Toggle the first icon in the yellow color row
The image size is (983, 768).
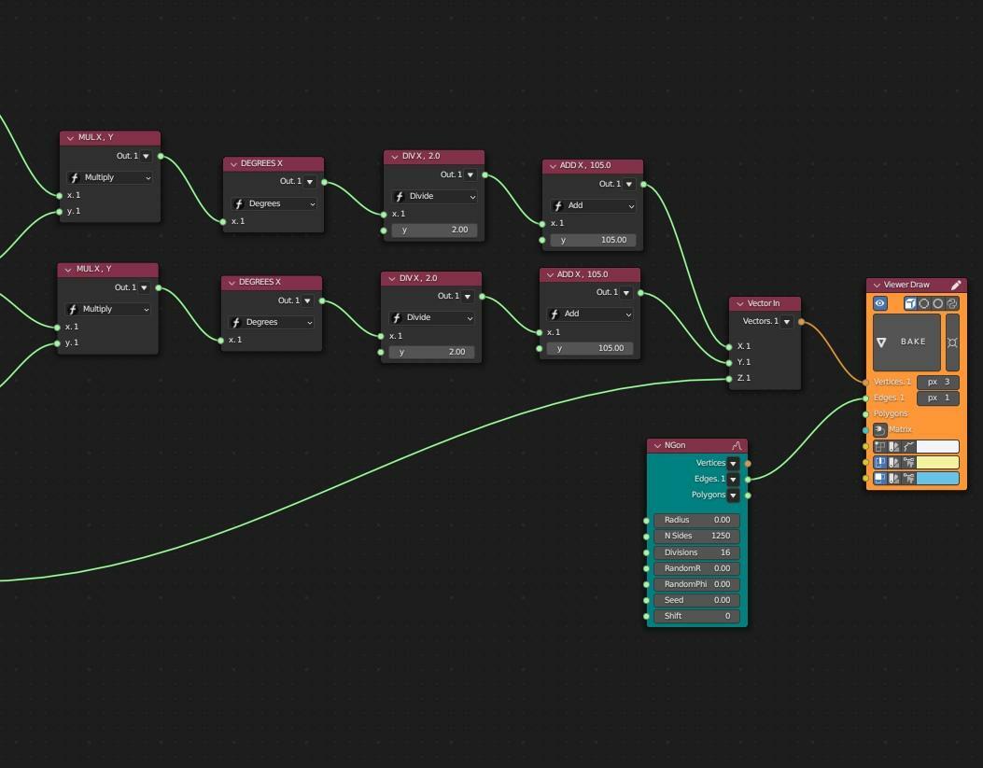click(879, 463)
